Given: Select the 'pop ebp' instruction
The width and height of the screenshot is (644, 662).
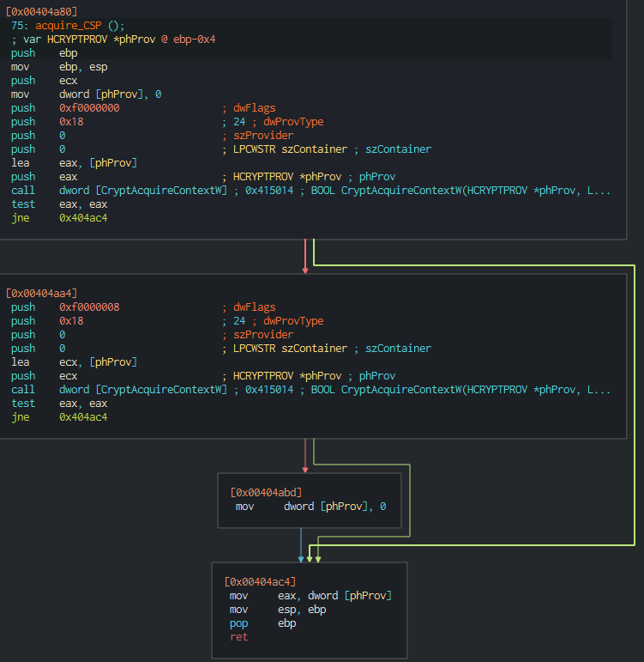Looking at the screenshot, I should pyautogui.click(x=262, y=623).
